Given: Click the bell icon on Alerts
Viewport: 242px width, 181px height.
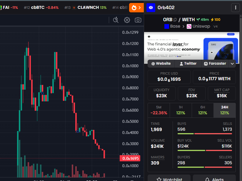Looking at the screenshot, I should (x=207, y=179).
